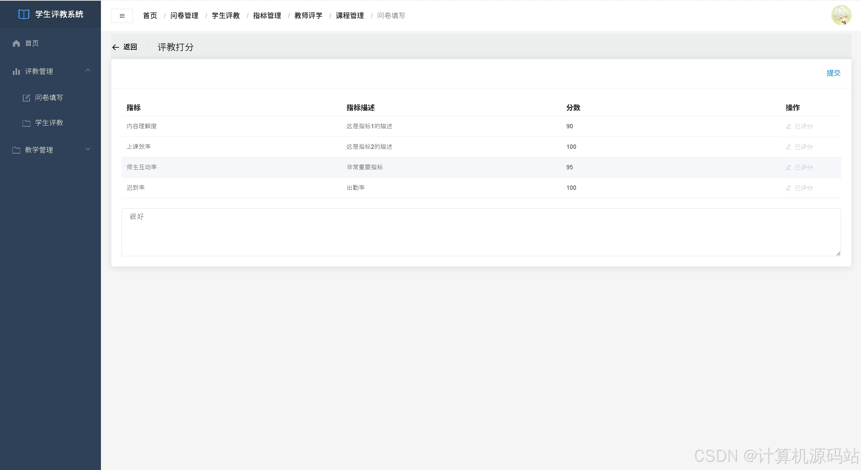Viewport: 861px width, 470px height.
Task: Click the 上课效率 cell
Action: click(139, 147)
